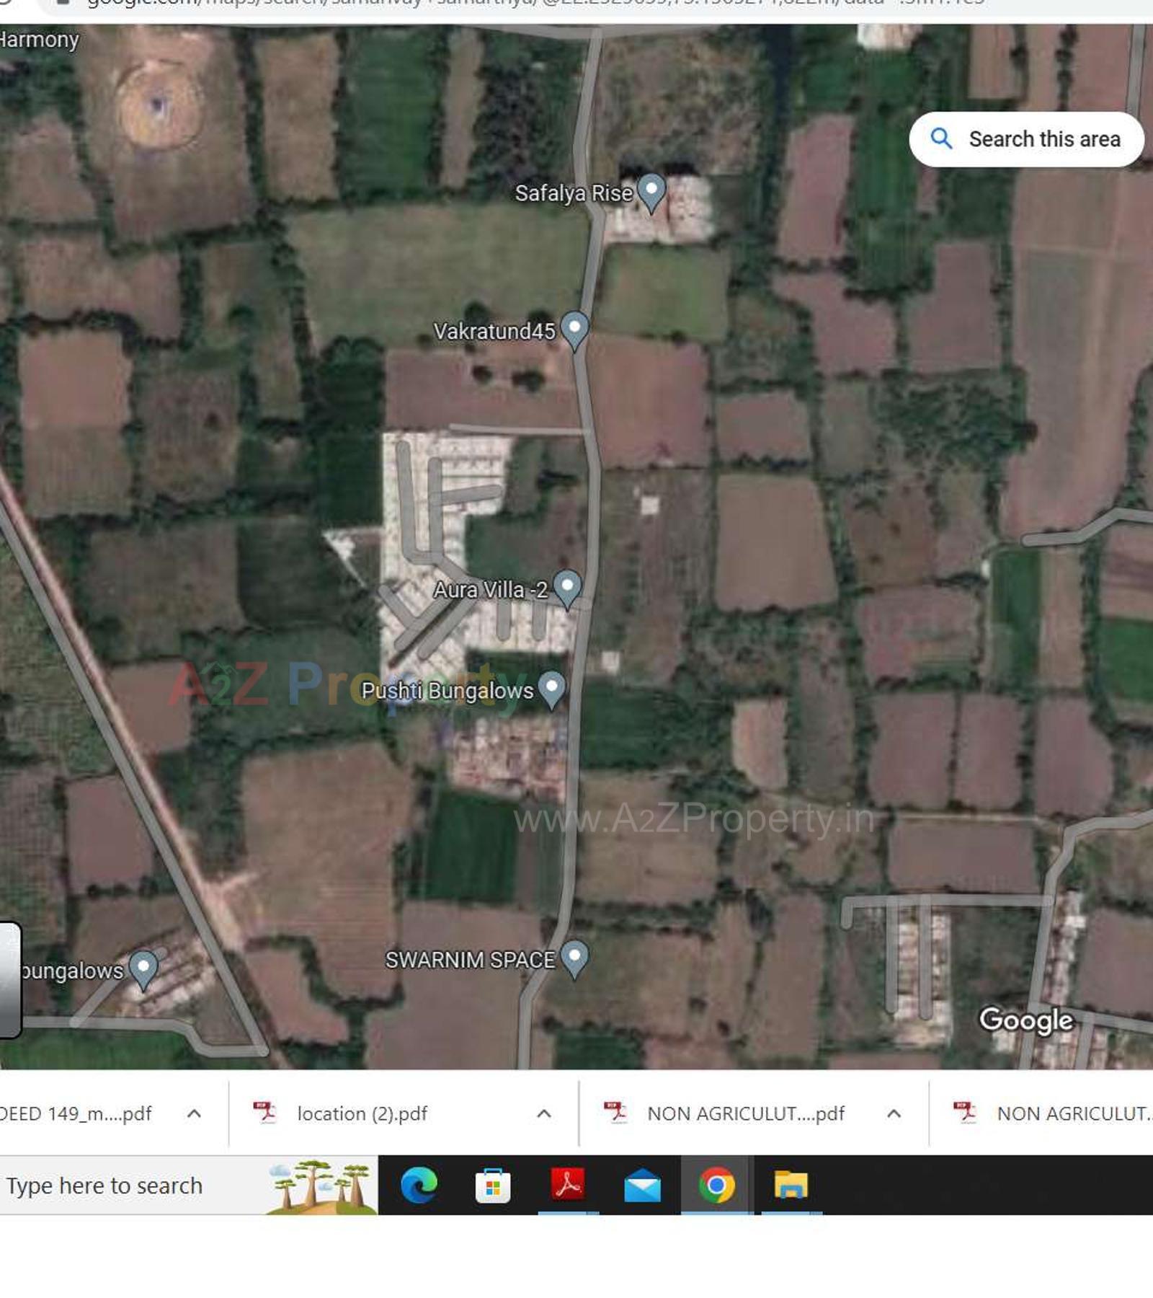Click the bungalows pin at bottom left
Screen dimensions: 1153x1298
(143, 968)
